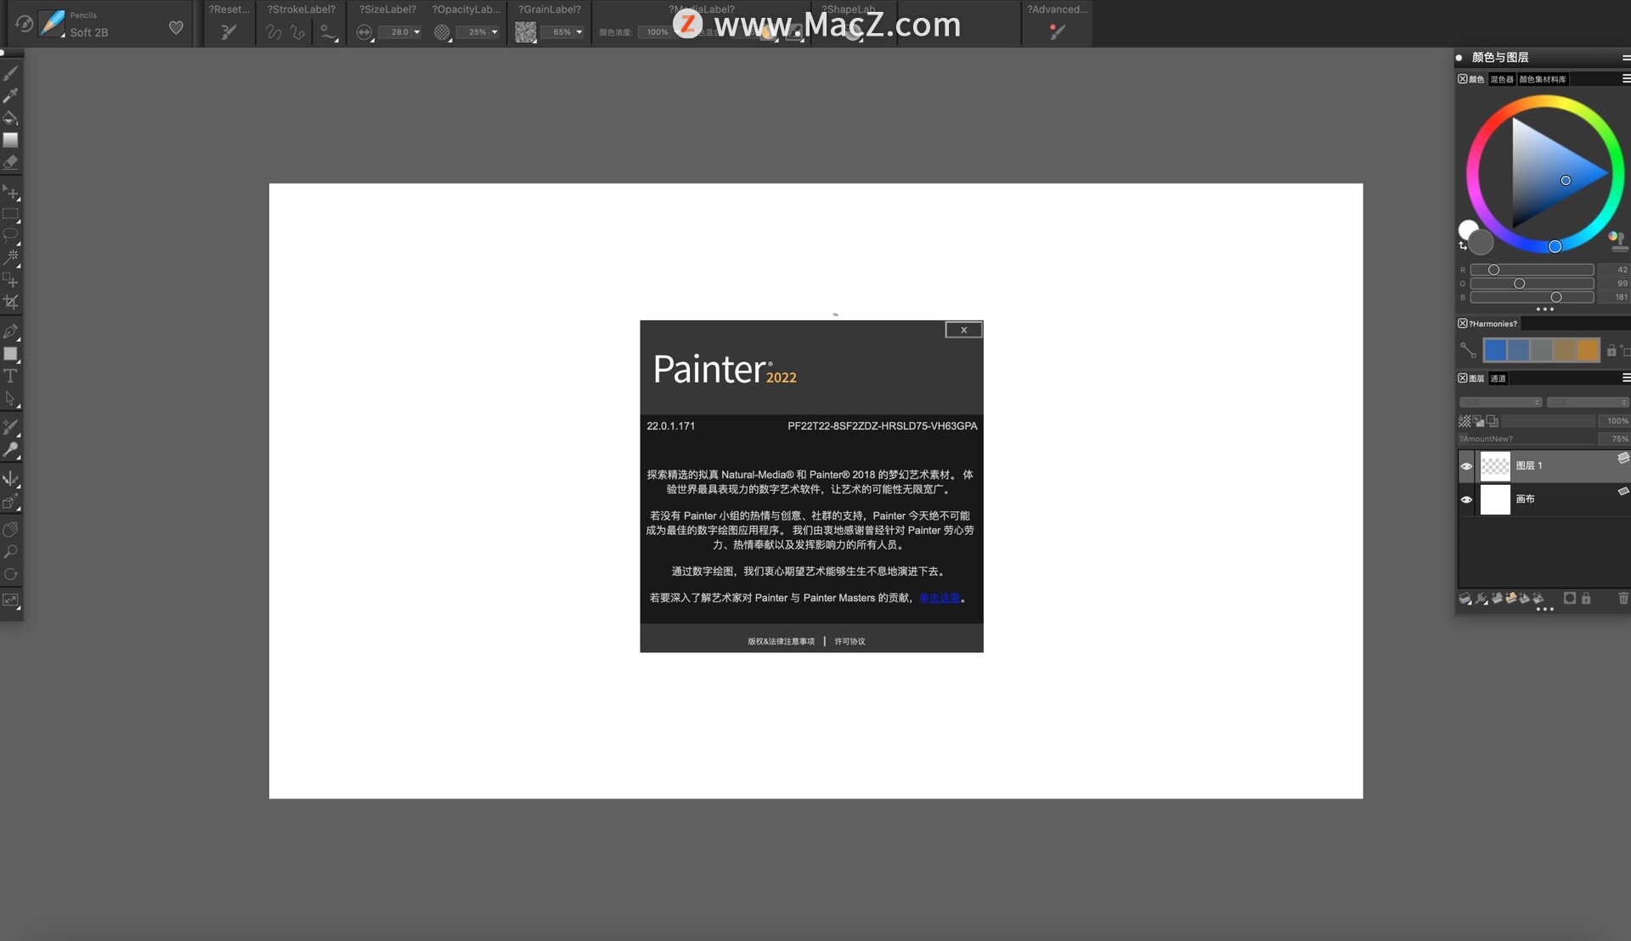The width and height of the screenshot is (1631, 941).
Task: Open the 单击这里 link in about dialog
Action: coord(939,598)
